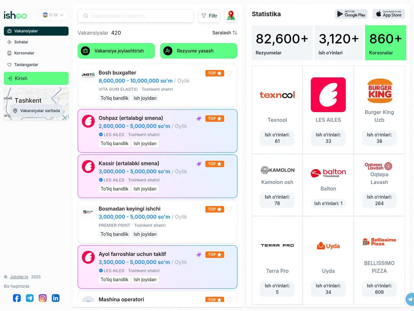This screenshot has width=414, height=311.
Task: Open the Filtr filter options
Action: click(209, 16)
